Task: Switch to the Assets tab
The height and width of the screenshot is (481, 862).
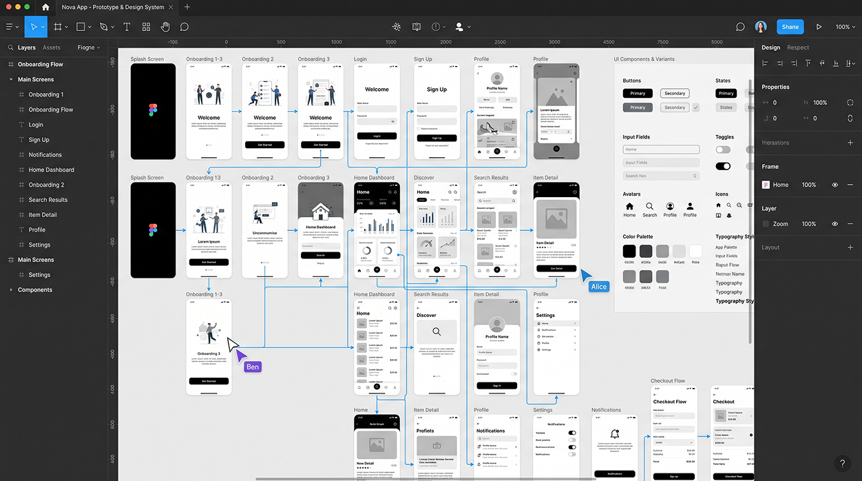Action: 52,48
